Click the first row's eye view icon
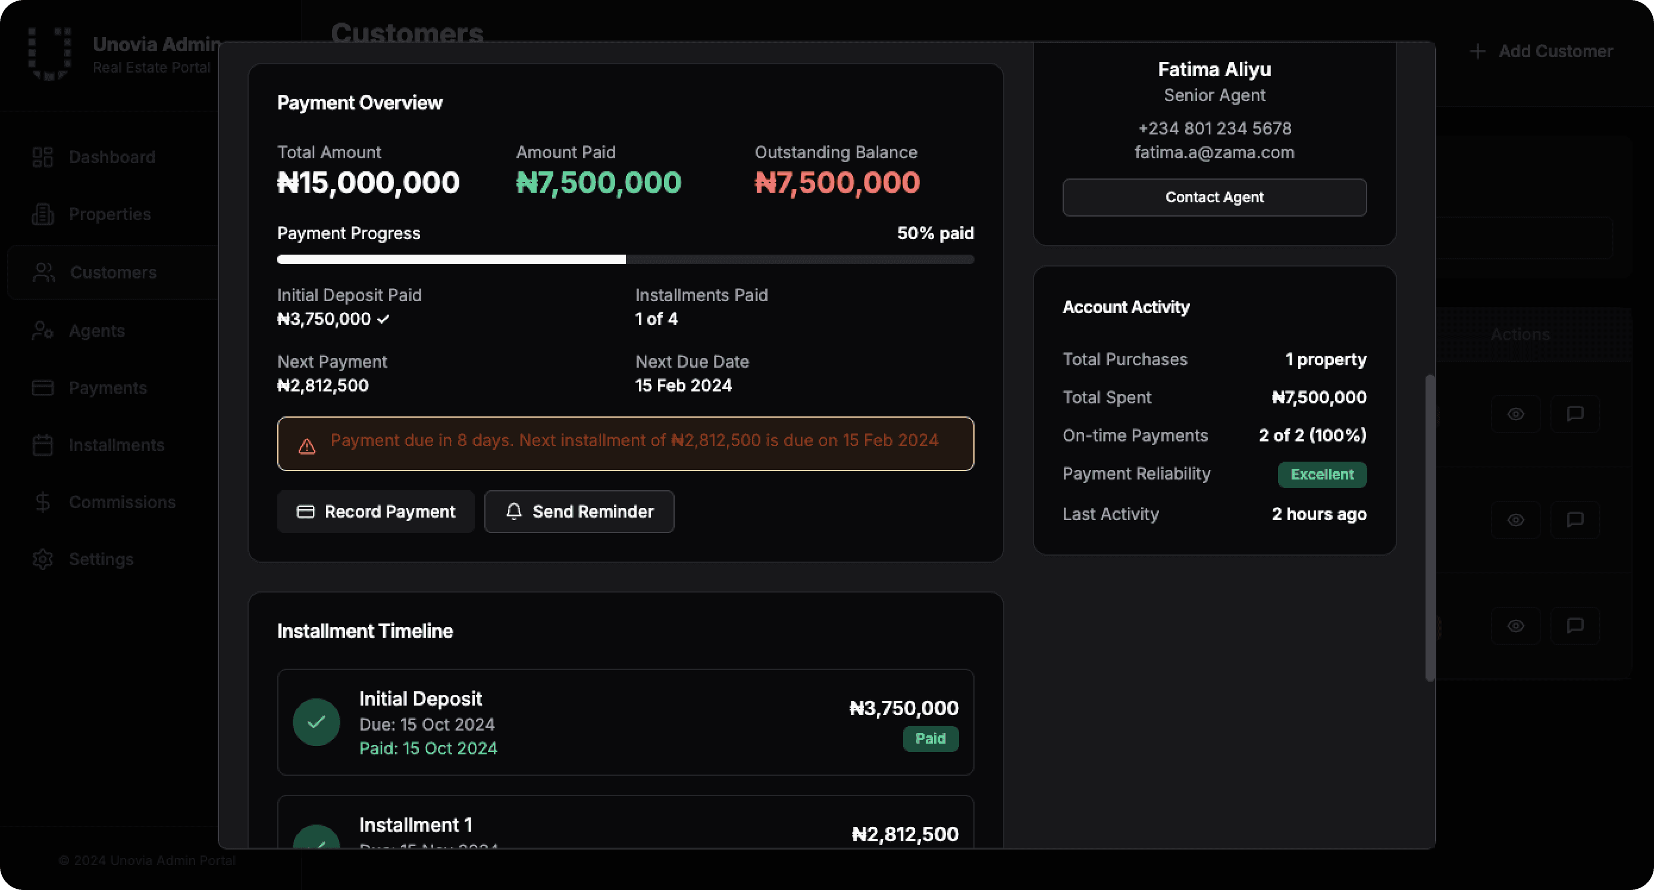 [1515, 414]
